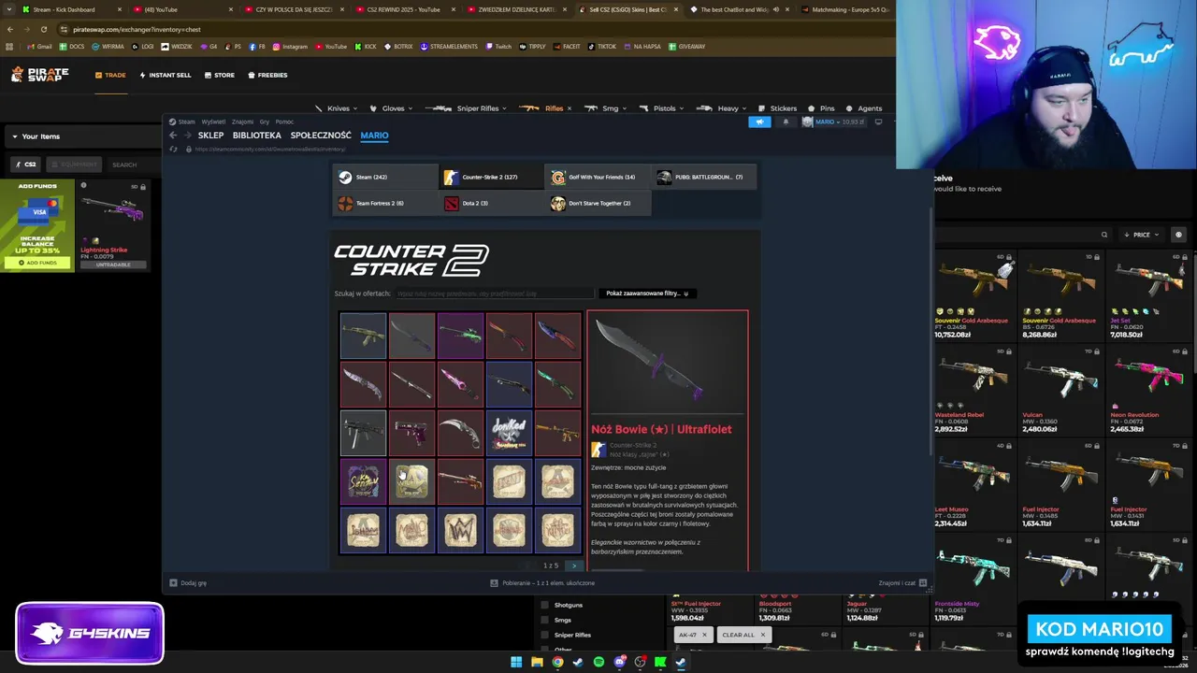Image resolution: width=1197 pixels, height=673 pixels.
Task: Select the Karambit knife in inventory grid
Action: click(x=460, y=433)
